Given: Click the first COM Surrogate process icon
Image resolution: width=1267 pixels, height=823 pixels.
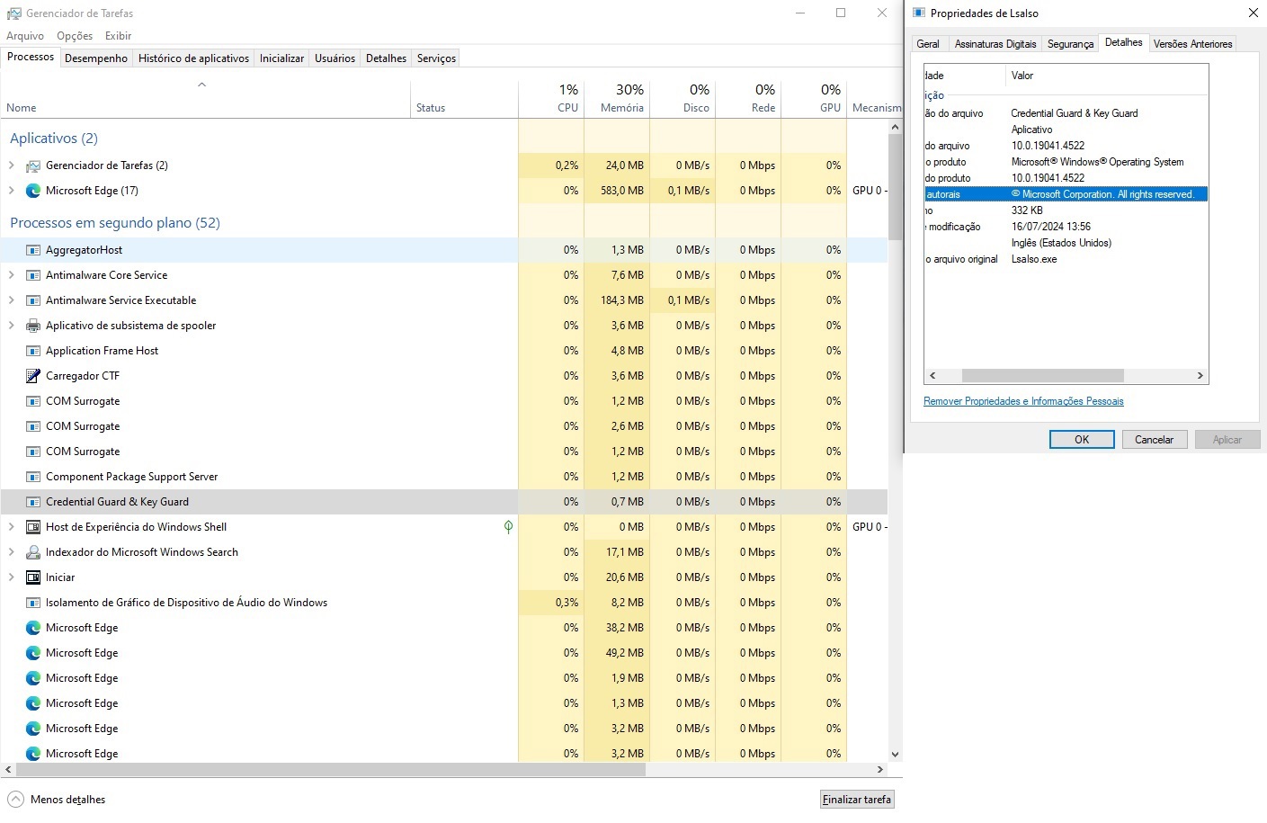Looking at the screenshot, I should coord(33,401).
